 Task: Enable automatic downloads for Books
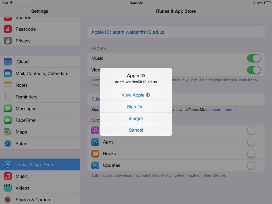254,154
